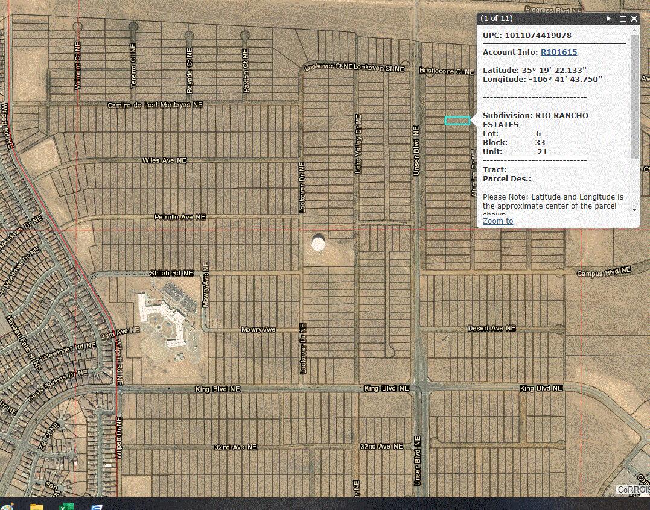
Task: Click the 'Parcel Des.:' label
Action: coord(506,179)
